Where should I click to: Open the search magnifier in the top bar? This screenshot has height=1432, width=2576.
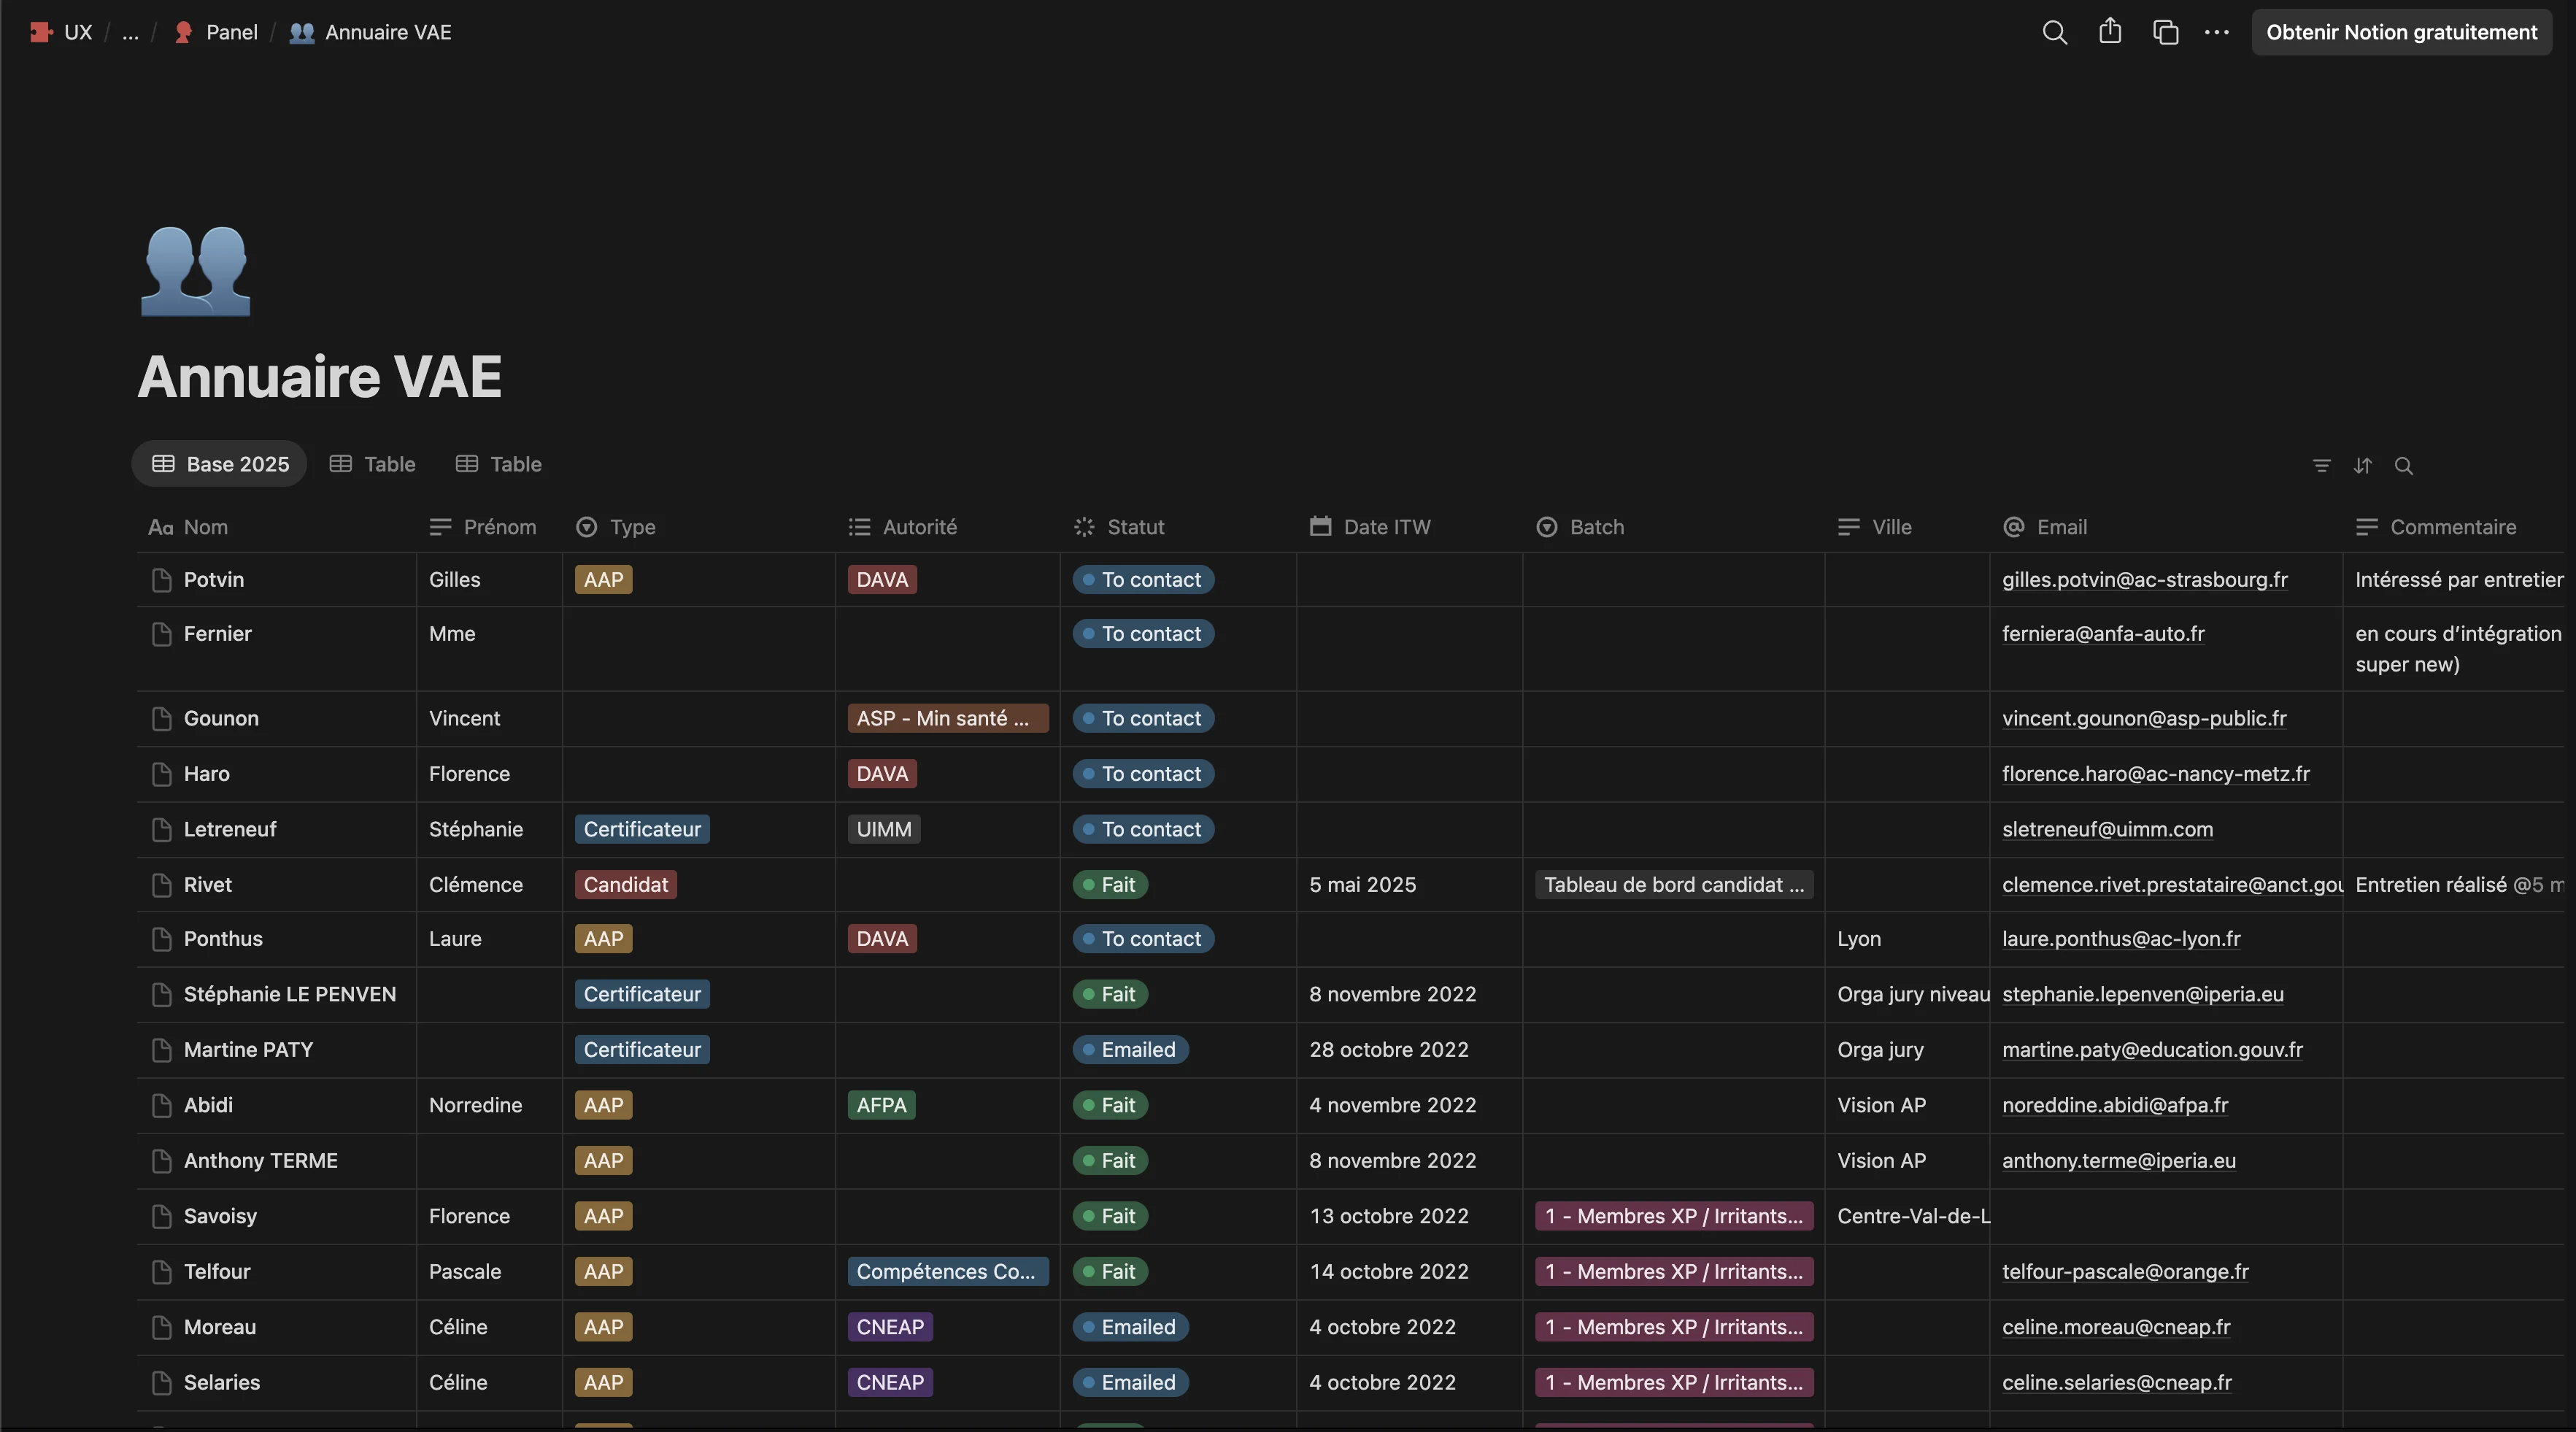(x=2054, y=32)
